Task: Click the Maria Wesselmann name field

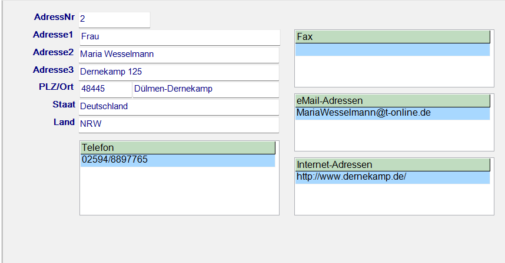Action: [179, 55]
